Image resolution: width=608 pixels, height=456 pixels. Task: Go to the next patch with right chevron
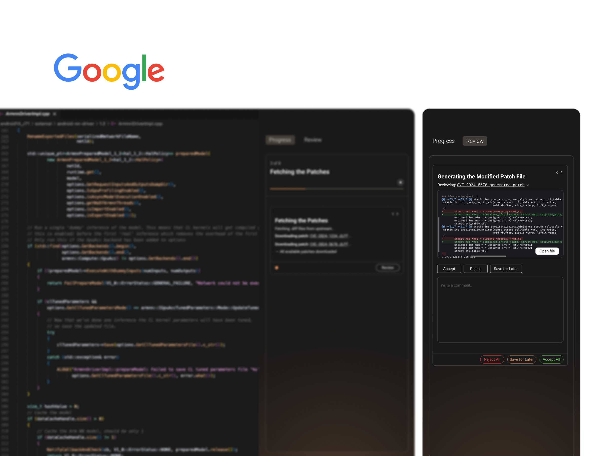click(x=562, y=172)
